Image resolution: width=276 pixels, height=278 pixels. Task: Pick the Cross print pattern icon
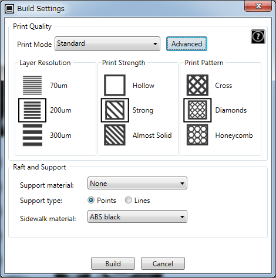click(x=197, y=85)
